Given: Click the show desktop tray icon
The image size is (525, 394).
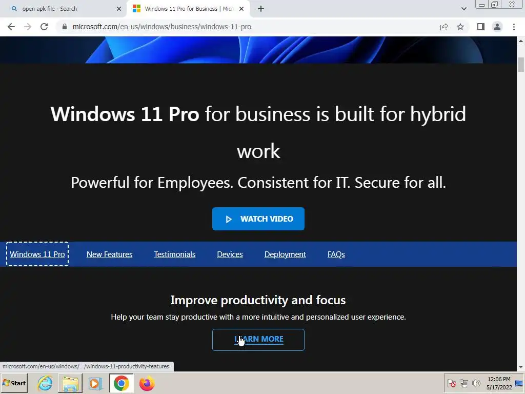Looking at the screenshot, I should pos(519,383).
